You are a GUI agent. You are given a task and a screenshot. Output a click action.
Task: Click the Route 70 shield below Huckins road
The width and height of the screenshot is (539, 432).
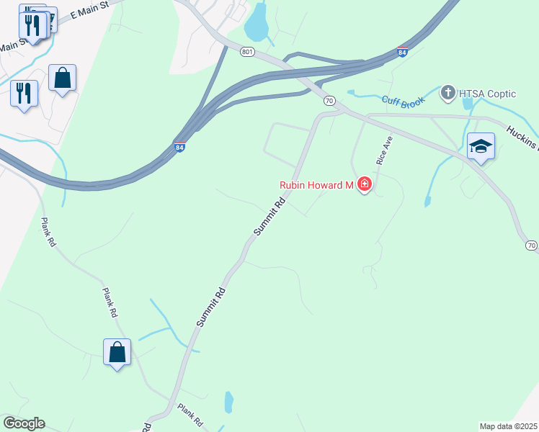coord(532,246)
